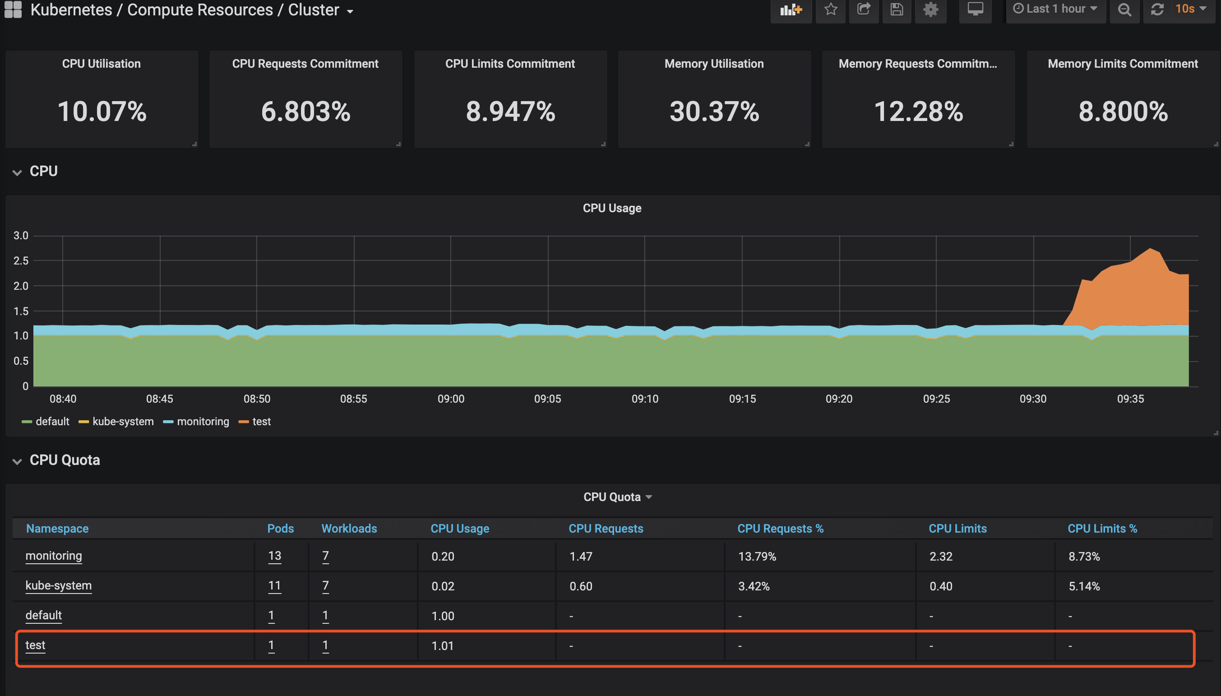Open the Grafana home grid icon
The width and height of the screenshot is (1221, 696).
[13, 9]
